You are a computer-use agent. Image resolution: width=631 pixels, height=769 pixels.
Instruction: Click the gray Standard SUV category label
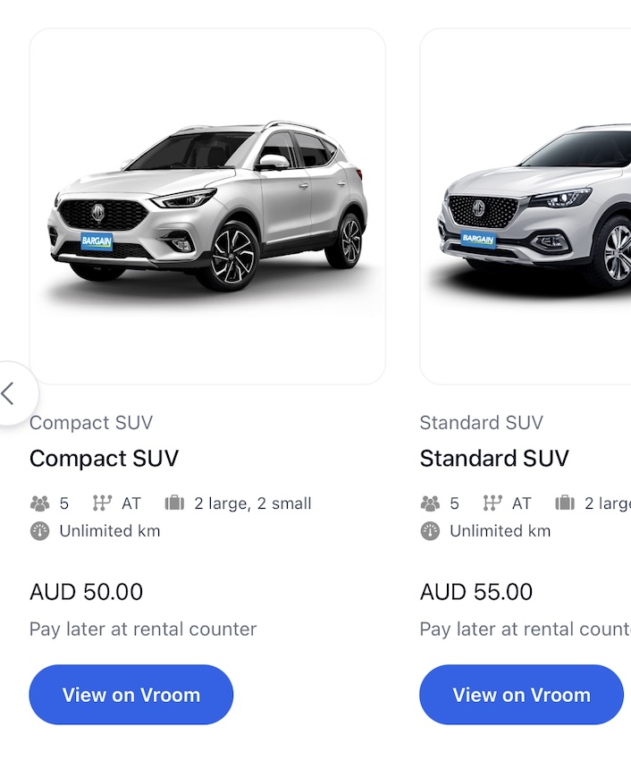482,423
